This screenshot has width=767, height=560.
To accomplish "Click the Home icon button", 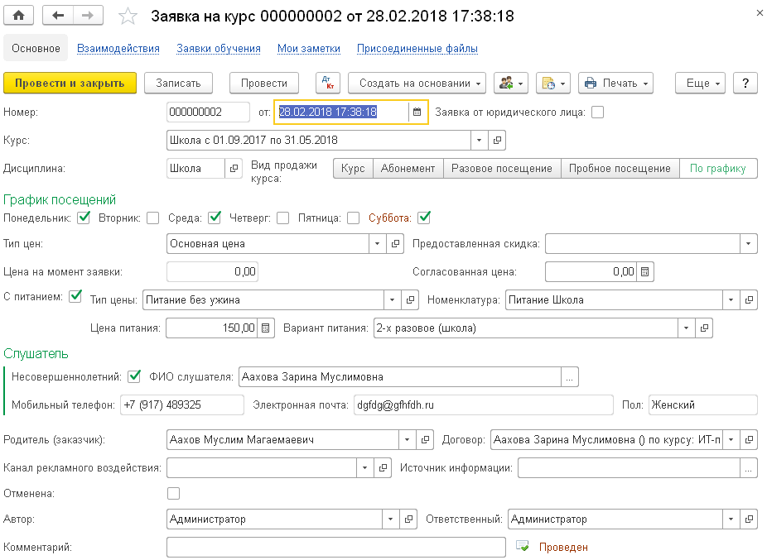I will 18,16.
